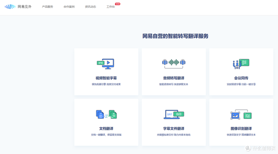This screenshot has width=278, height=154.
Task: Open the 工作台 workspace link
Action: point(110,7)
